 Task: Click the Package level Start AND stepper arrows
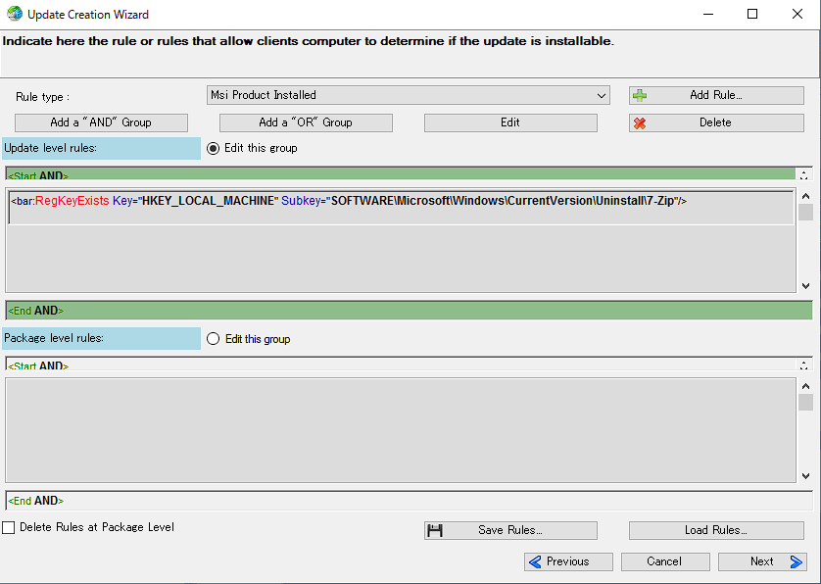[x=803, y=364]
